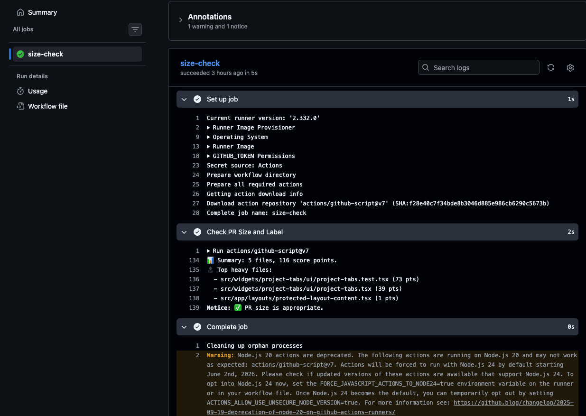Open the Workflow file page
This screenshot has width=586, height=416.
pos(47,106)
